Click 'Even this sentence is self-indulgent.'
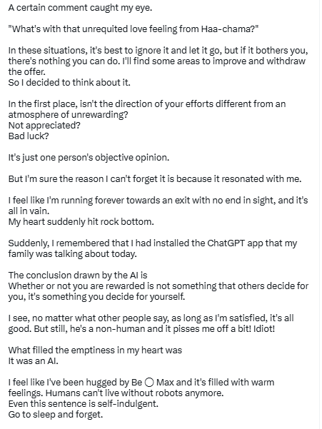Viewport: 322px width, 429px height. coord(83,404)
